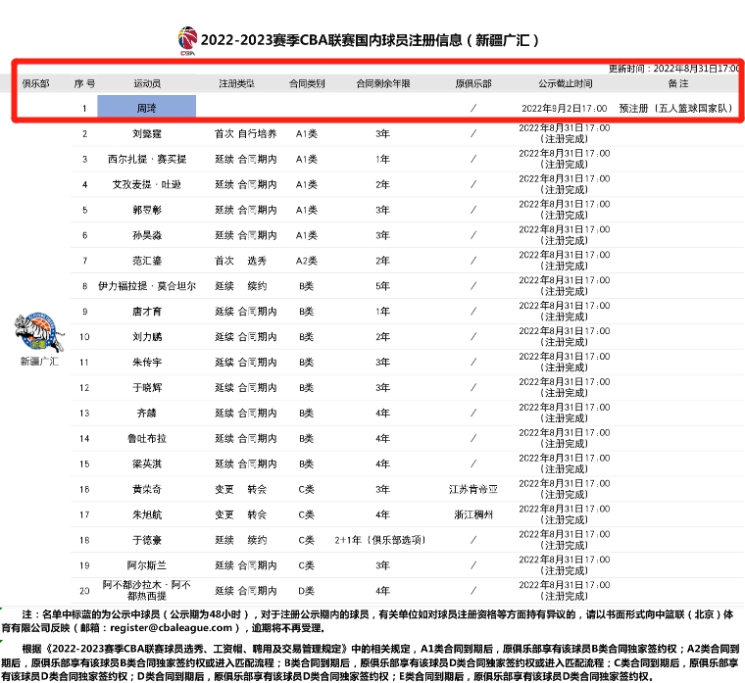745x683 pixels.
Task: Click the player name "西尔扎提·赛买提"
Action: [x=147, y=159]
